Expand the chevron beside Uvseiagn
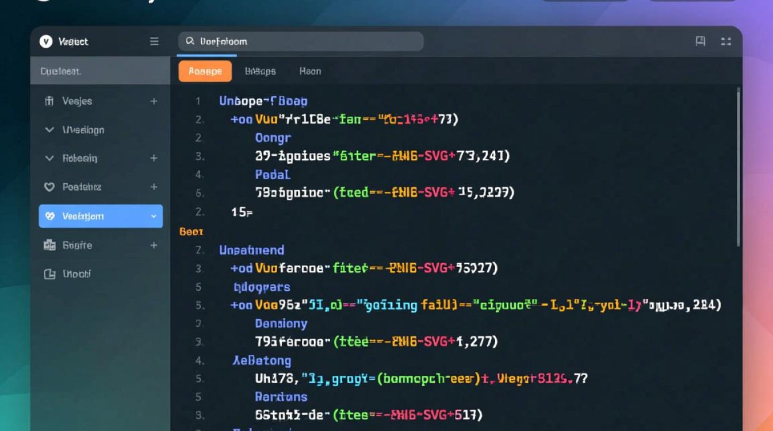 tap(49, 130)
